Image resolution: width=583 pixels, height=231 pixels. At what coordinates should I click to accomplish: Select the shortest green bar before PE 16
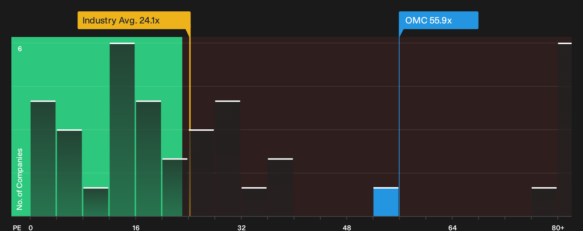[96, 202]
